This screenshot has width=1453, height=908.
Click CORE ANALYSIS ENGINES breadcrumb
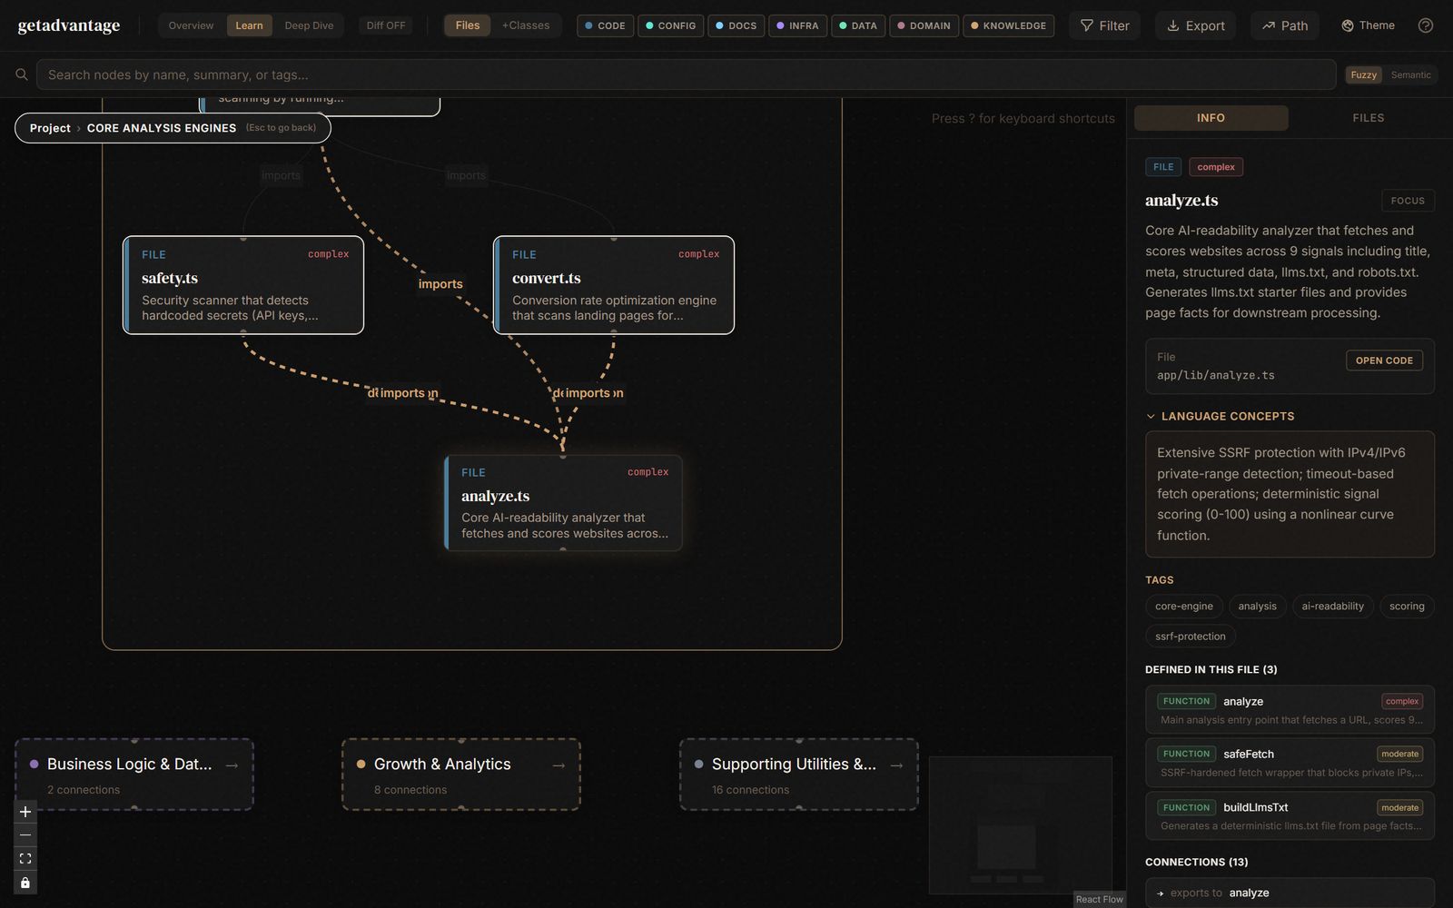[x=162, y=128]
